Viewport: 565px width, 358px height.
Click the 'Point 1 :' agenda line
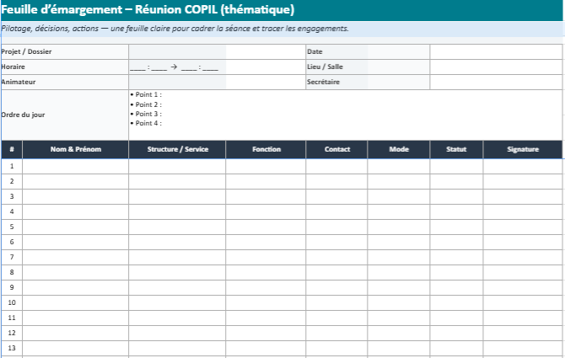pyautogui.click(x=148, y=95)
